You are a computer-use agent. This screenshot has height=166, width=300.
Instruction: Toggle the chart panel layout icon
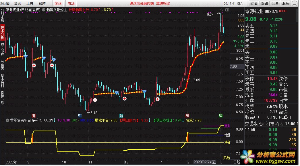(227, 10)
